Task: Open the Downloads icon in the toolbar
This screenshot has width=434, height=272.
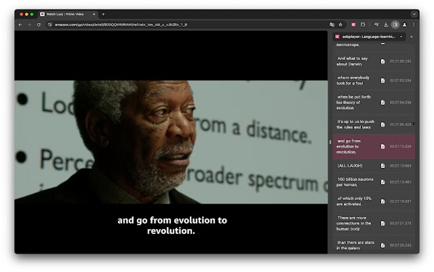Action: (x=385, y=24)
